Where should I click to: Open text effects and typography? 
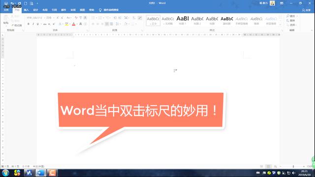(x=60, y=24)
